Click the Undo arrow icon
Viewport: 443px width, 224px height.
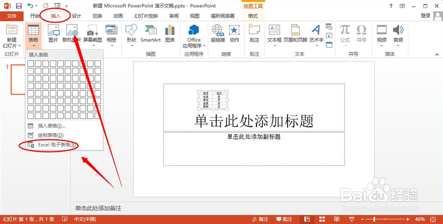pos(30,6)
